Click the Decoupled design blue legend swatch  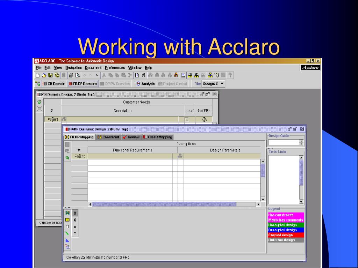(286, 230)
